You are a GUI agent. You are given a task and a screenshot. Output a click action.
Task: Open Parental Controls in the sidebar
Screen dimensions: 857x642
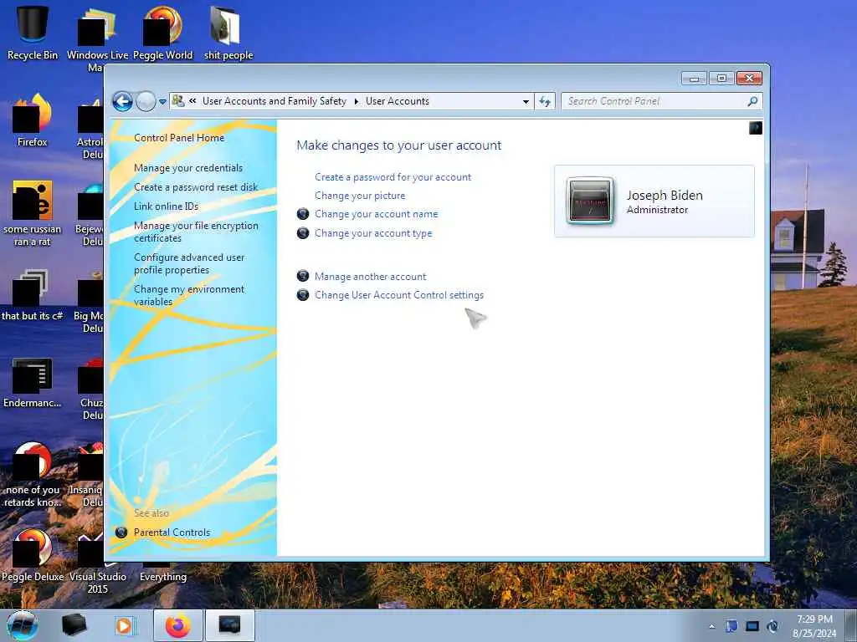(172, 532)
